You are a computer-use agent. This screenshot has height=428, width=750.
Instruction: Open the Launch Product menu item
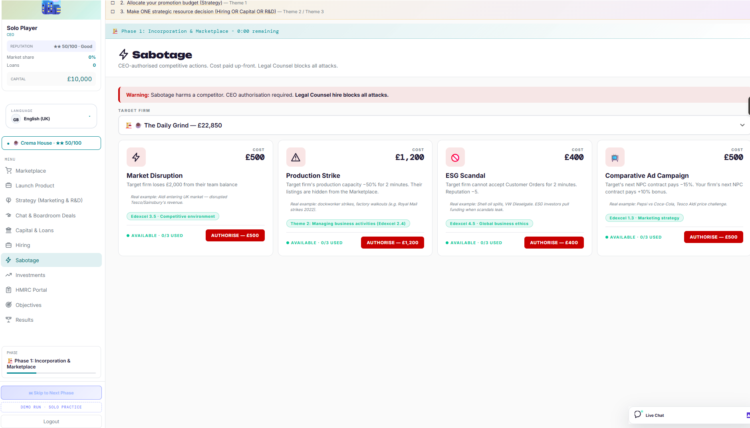click(51, 185)
